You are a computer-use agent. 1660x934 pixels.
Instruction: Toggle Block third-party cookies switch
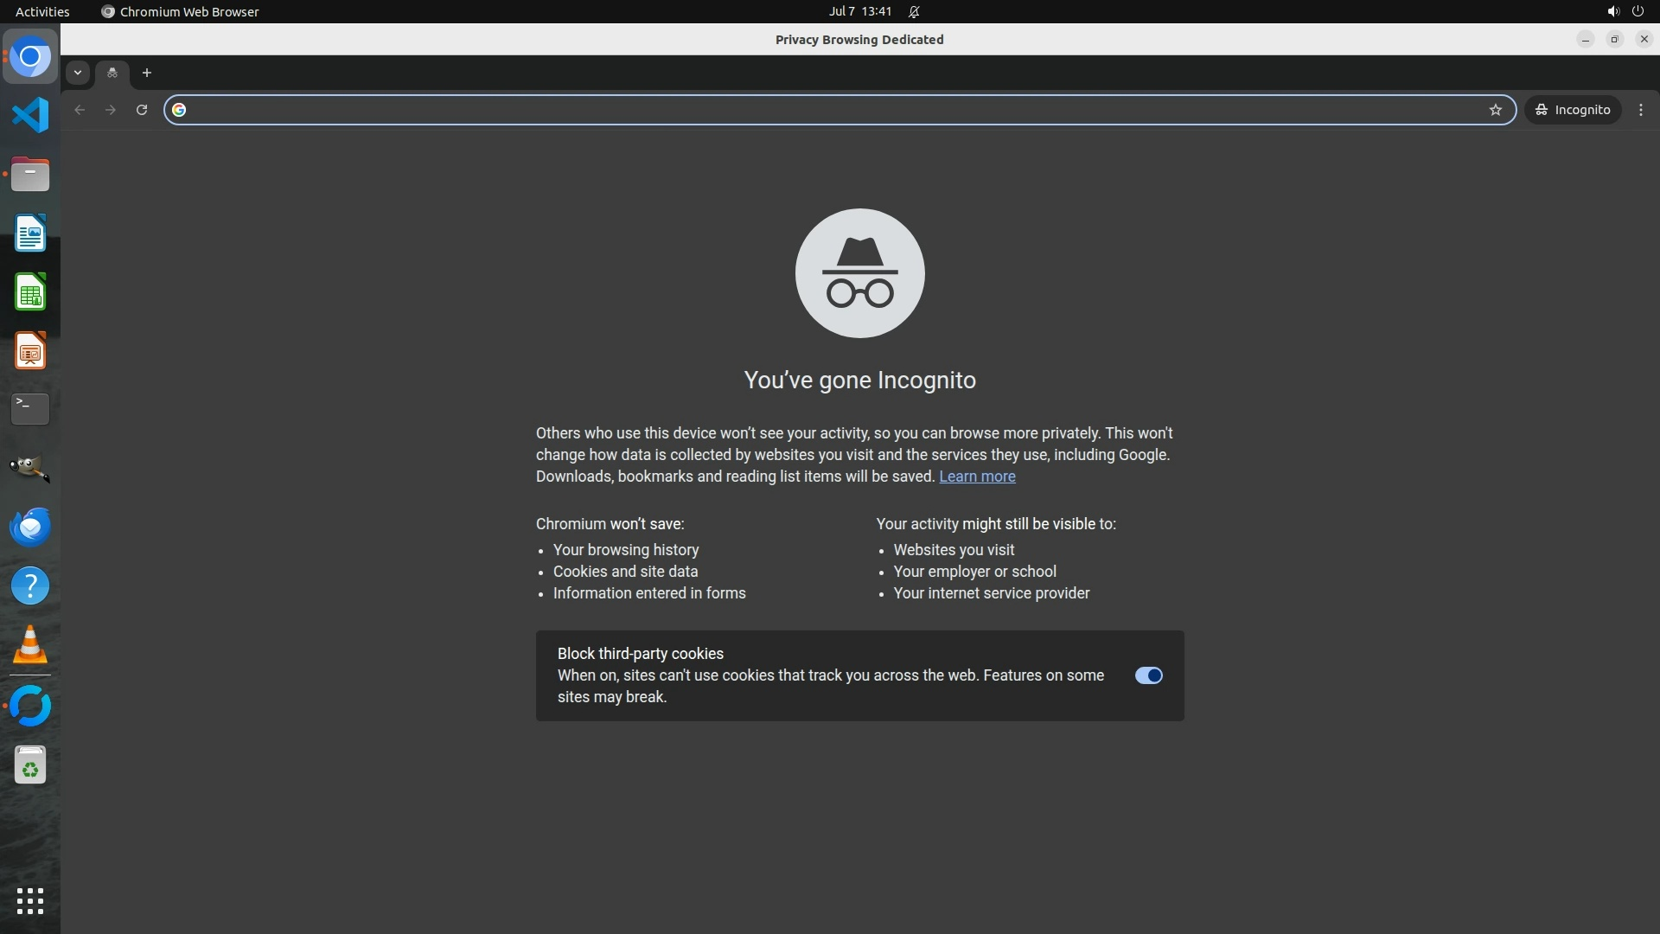pyautogui.click(x=1148, y=675)
